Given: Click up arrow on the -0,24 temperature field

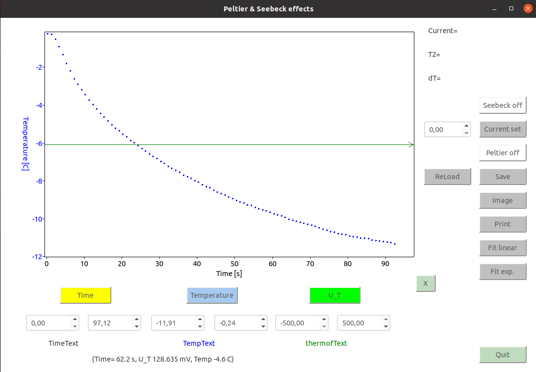Looking at the screenshot, I should [263, 320].
